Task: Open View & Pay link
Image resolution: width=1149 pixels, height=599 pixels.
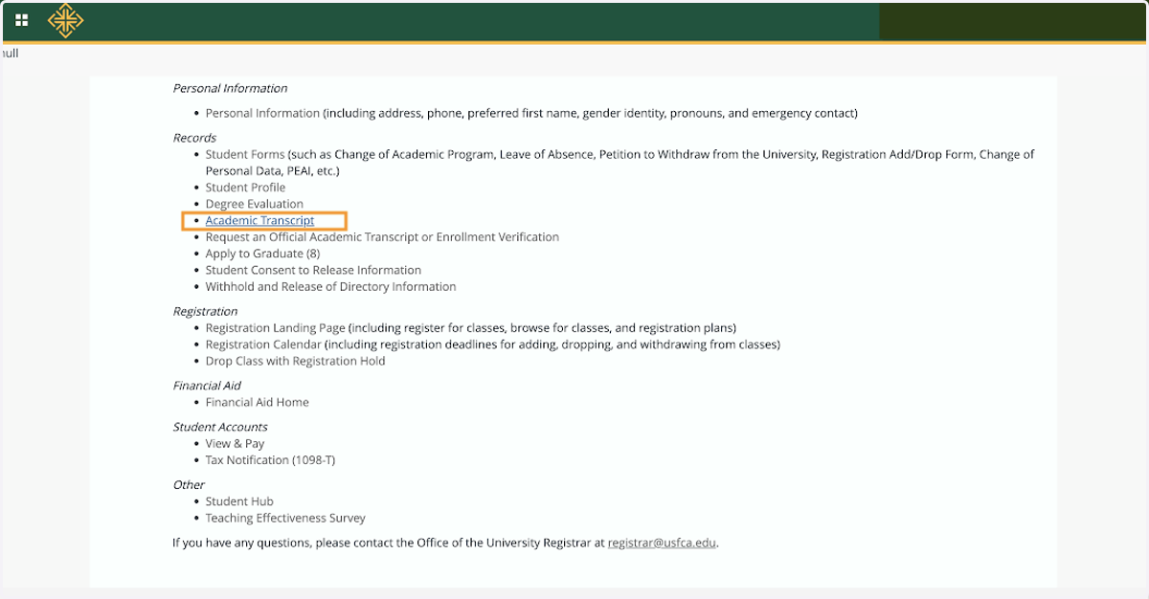Action: pos(235,444)
